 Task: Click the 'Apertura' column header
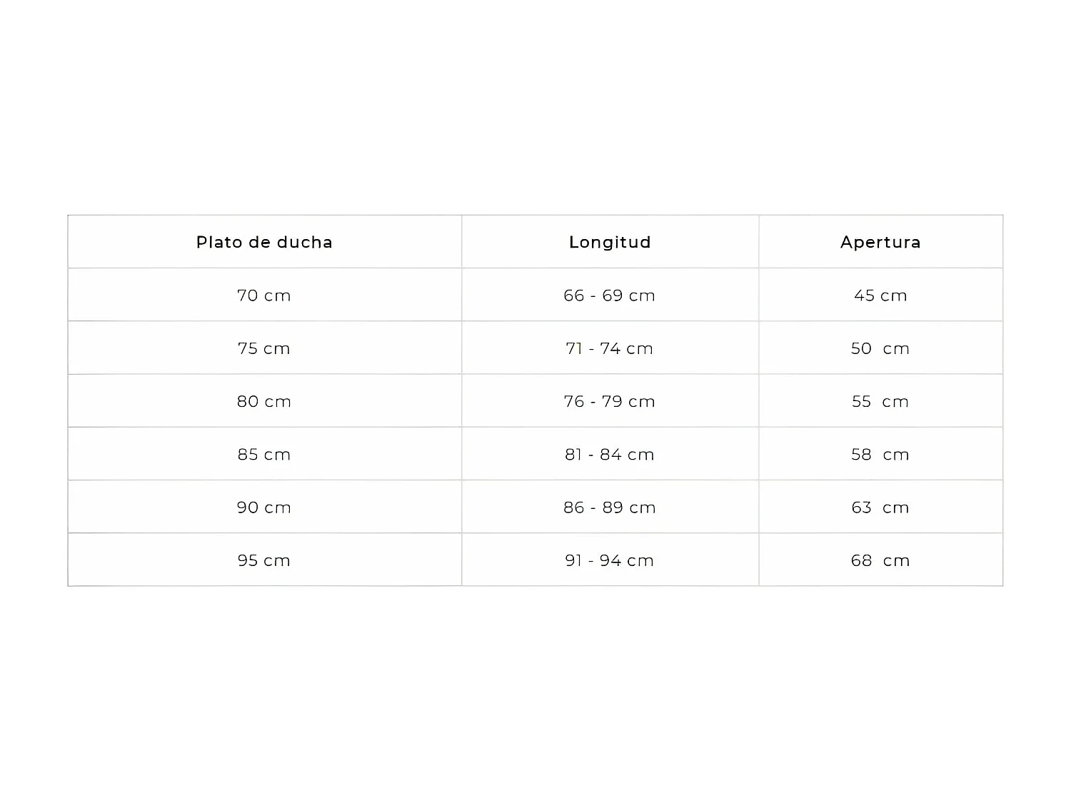(x=880, y=242)
